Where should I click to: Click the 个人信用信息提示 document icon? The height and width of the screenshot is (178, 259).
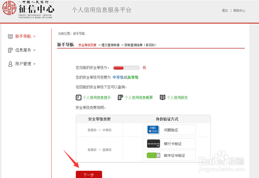(78, 97)
